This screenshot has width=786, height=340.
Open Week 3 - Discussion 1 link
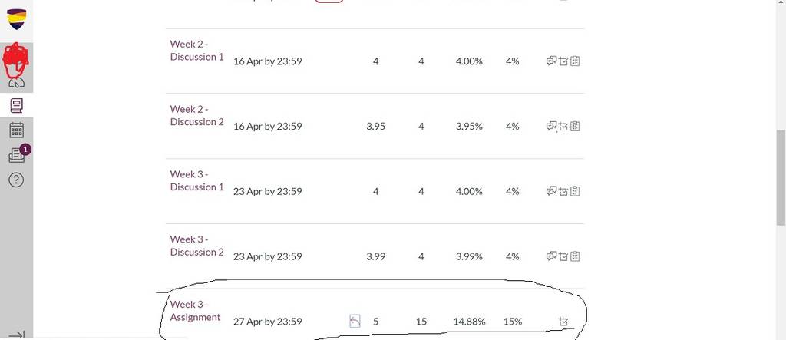coord(197,180)
